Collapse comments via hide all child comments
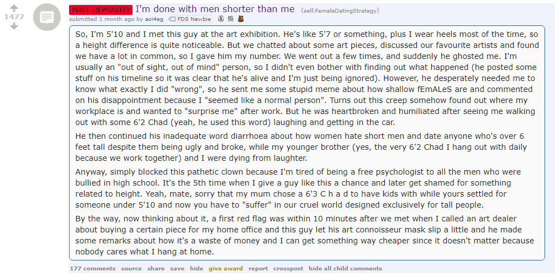The image size is (555, 277). coord(345,269)
